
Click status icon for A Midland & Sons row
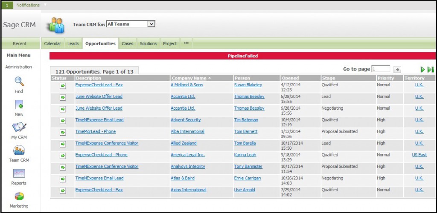tap(63, 86)
